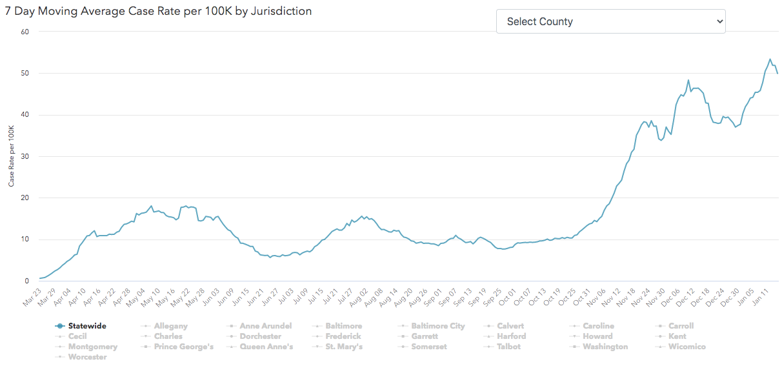782x366 pixels.
Task: Open the Select County dropdown
Action: tap(610, 21)
